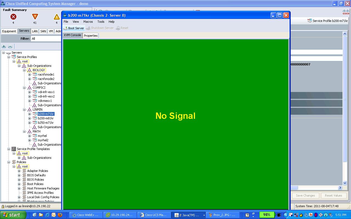This screenshot has width=351, height=219.
Task: Collapse the Service Profiles tree node
Action: (9, 57)
